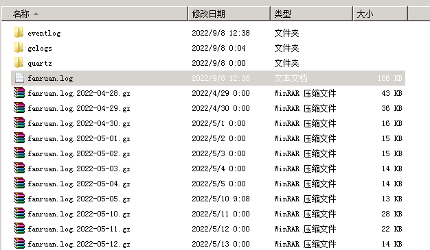Viewport: 430px width, 250px height.
Task: Click WinRAR icon of fanruan.log.2022-05-01.gz
Action: (19, 138)
